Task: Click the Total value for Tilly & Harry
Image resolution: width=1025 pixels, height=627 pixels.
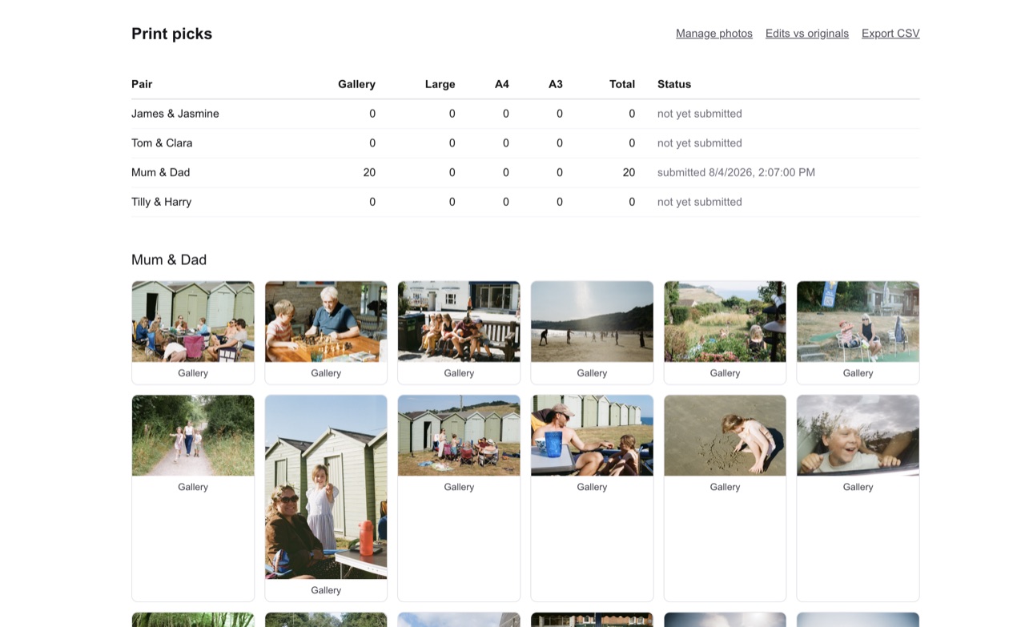Action: pyautogui.click(x=632, y=202)
